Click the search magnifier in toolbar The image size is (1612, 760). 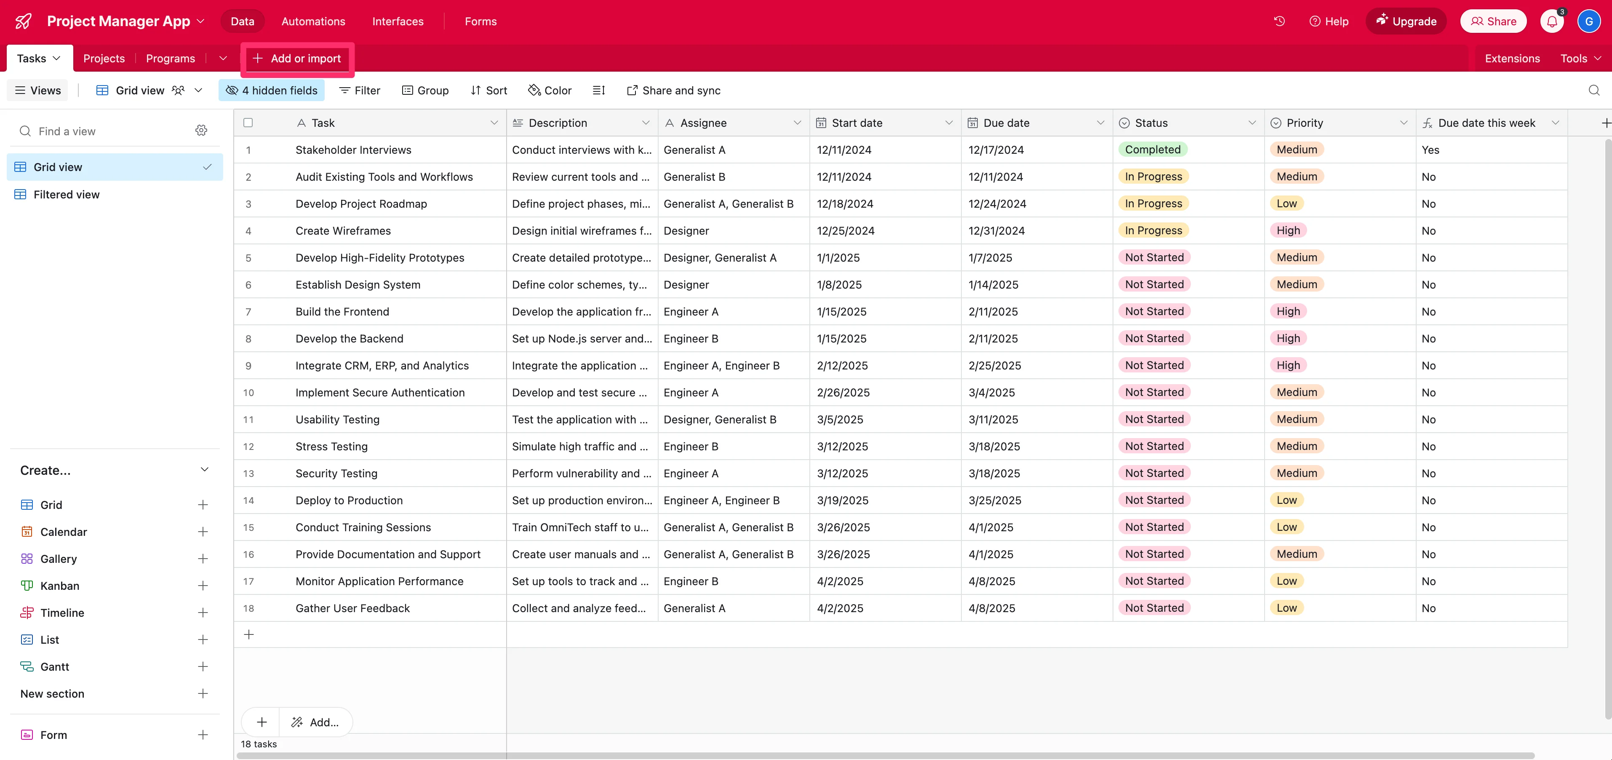coord(1593,90)
